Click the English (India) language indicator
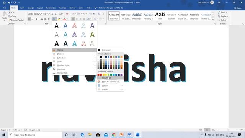 pyautogui.click(x=35, y=130)
